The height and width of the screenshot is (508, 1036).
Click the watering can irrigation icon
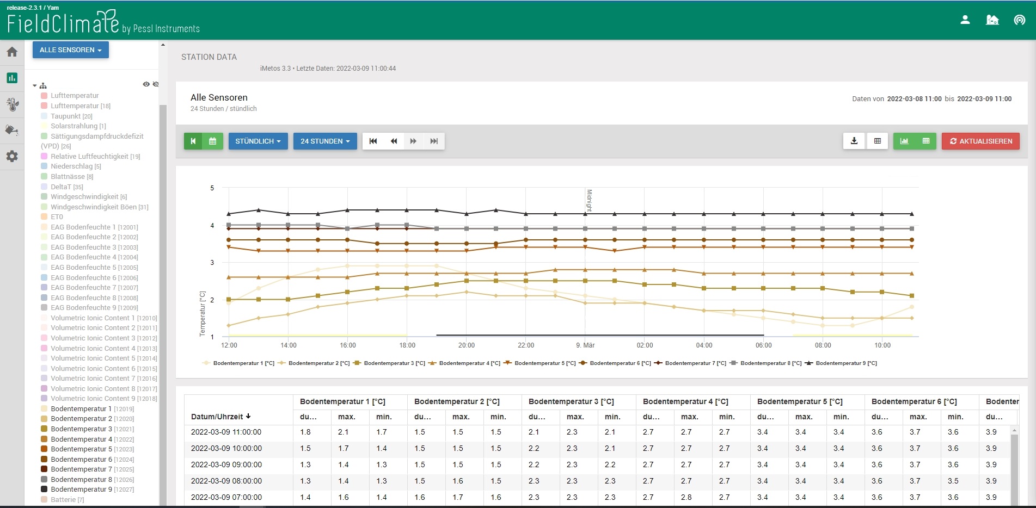[12, 131]
